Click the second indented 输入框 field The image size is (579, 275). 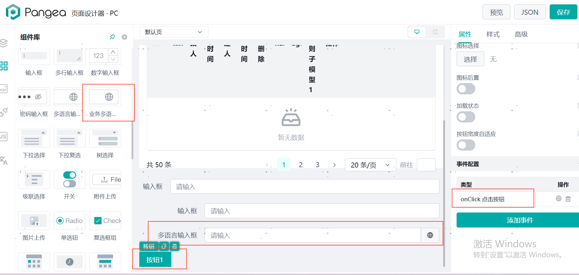(322, 211)
